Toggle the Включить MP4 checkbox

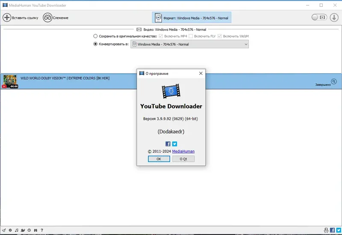click(161, 36)
